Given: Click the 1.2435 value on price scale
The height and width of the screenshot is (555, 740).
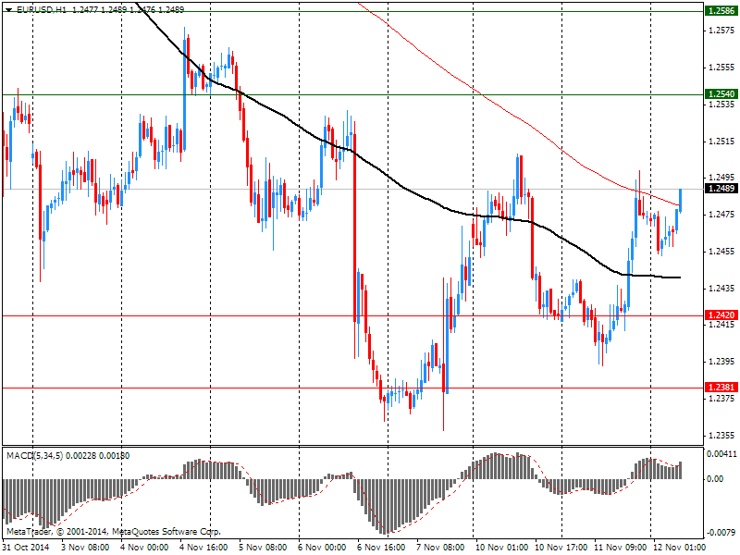Looking at the screenshot, I should pos(721,288).
